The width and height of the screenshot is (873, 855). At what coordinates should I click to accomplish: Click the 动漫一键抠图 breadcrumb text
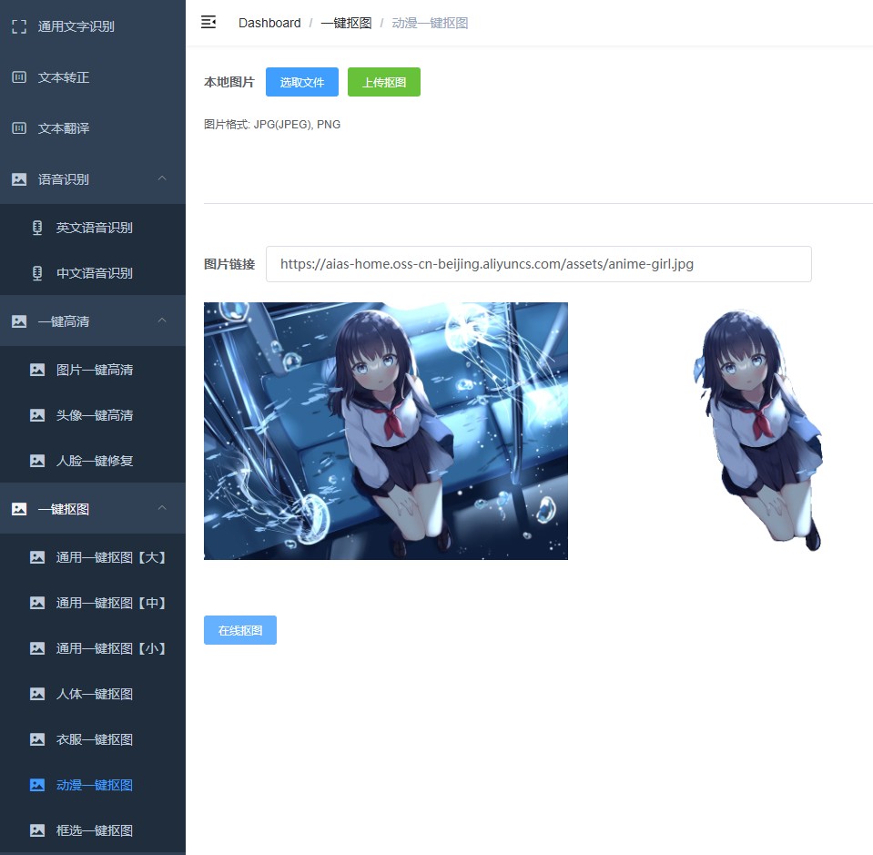coord(430,23)
